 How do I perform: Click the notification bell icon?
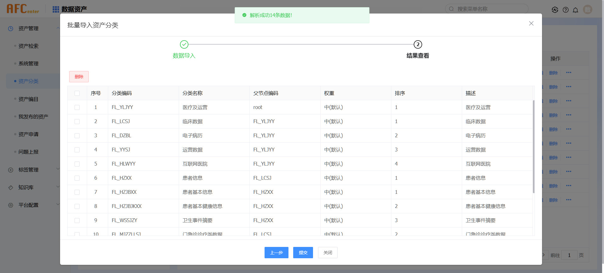tap(575, 10)
